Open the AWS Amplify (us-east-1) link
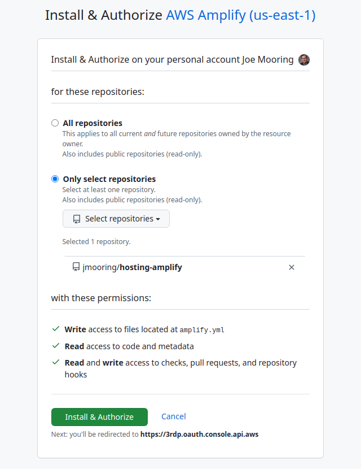Screen dimensions: 361x469 (x=240, y=15)
